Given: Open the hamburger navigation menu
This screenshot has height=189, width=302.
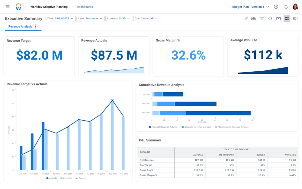Looking at the screenshot, I should pos(8,7).
